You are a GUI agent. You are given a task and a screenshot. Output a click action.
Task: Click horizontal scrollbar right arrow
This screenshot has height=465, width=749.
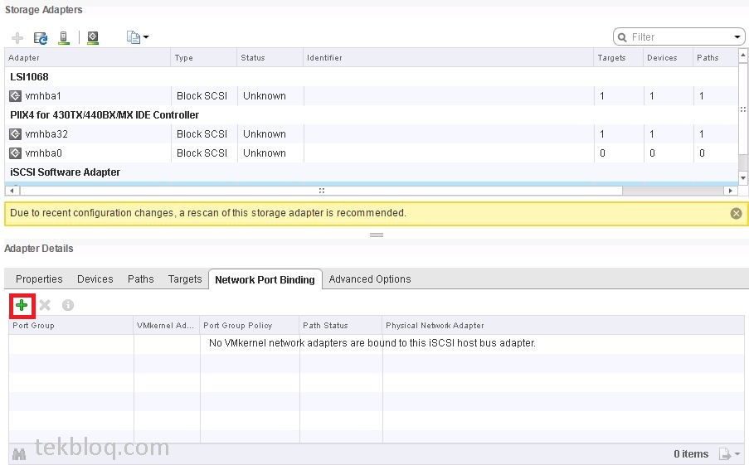tap(730, 191)
